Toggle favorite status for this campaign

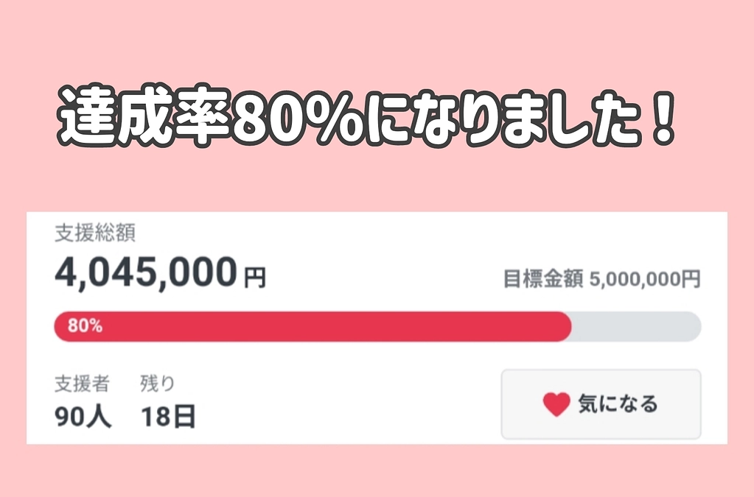point(600,404)
